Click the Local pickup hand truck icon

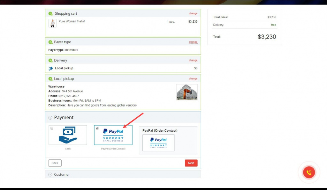click(x=50, y=68)
